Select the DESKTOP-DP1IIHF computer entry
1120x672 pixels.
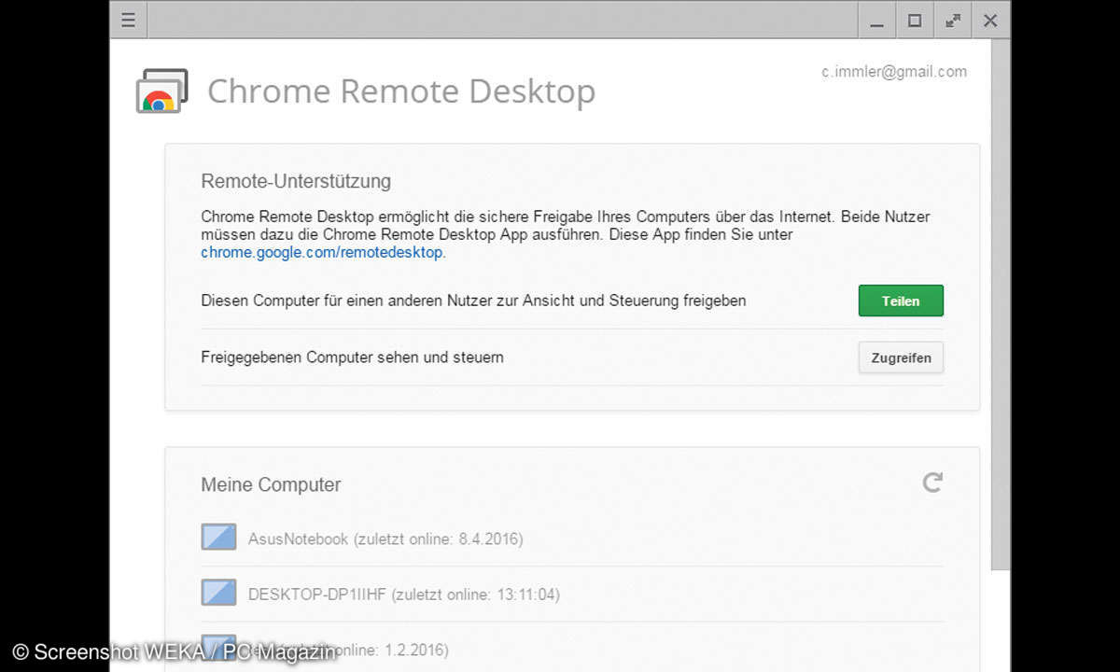coord(572,594)
